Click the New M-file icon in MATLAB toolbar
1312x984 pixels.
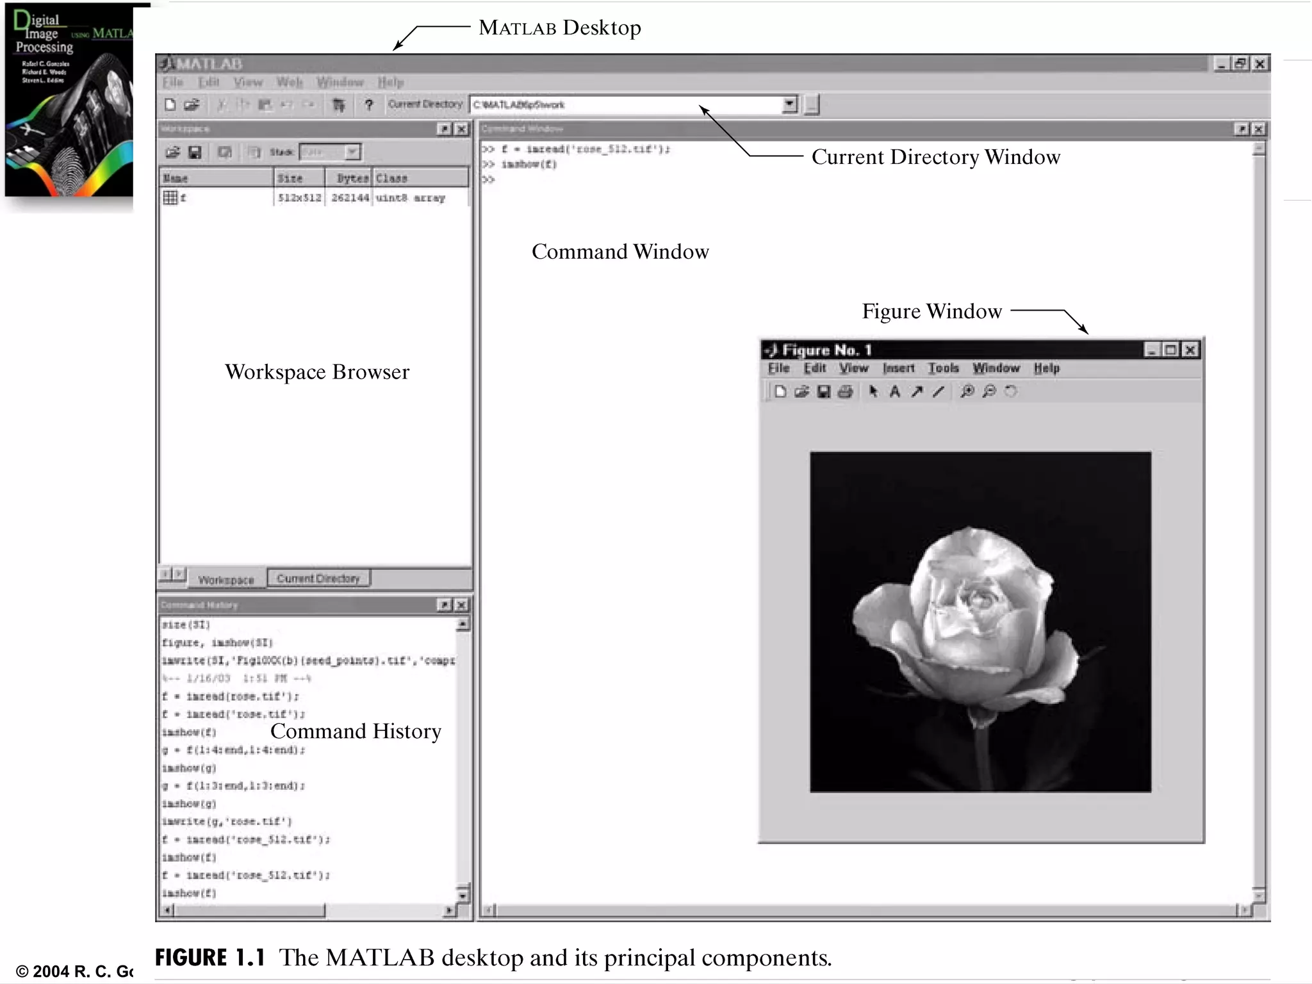[x=170, y=104]
